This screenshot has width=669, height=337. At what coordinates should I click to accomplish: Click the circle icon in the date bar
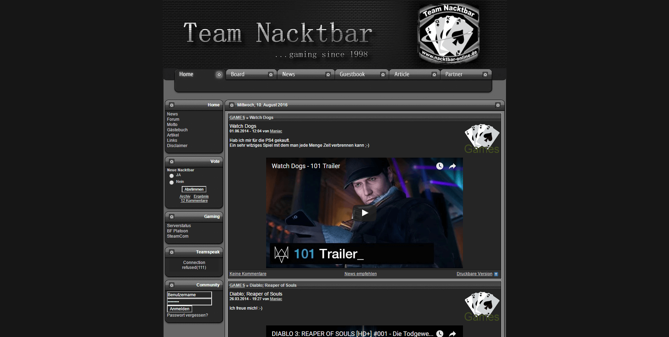[x=232, y=105]
